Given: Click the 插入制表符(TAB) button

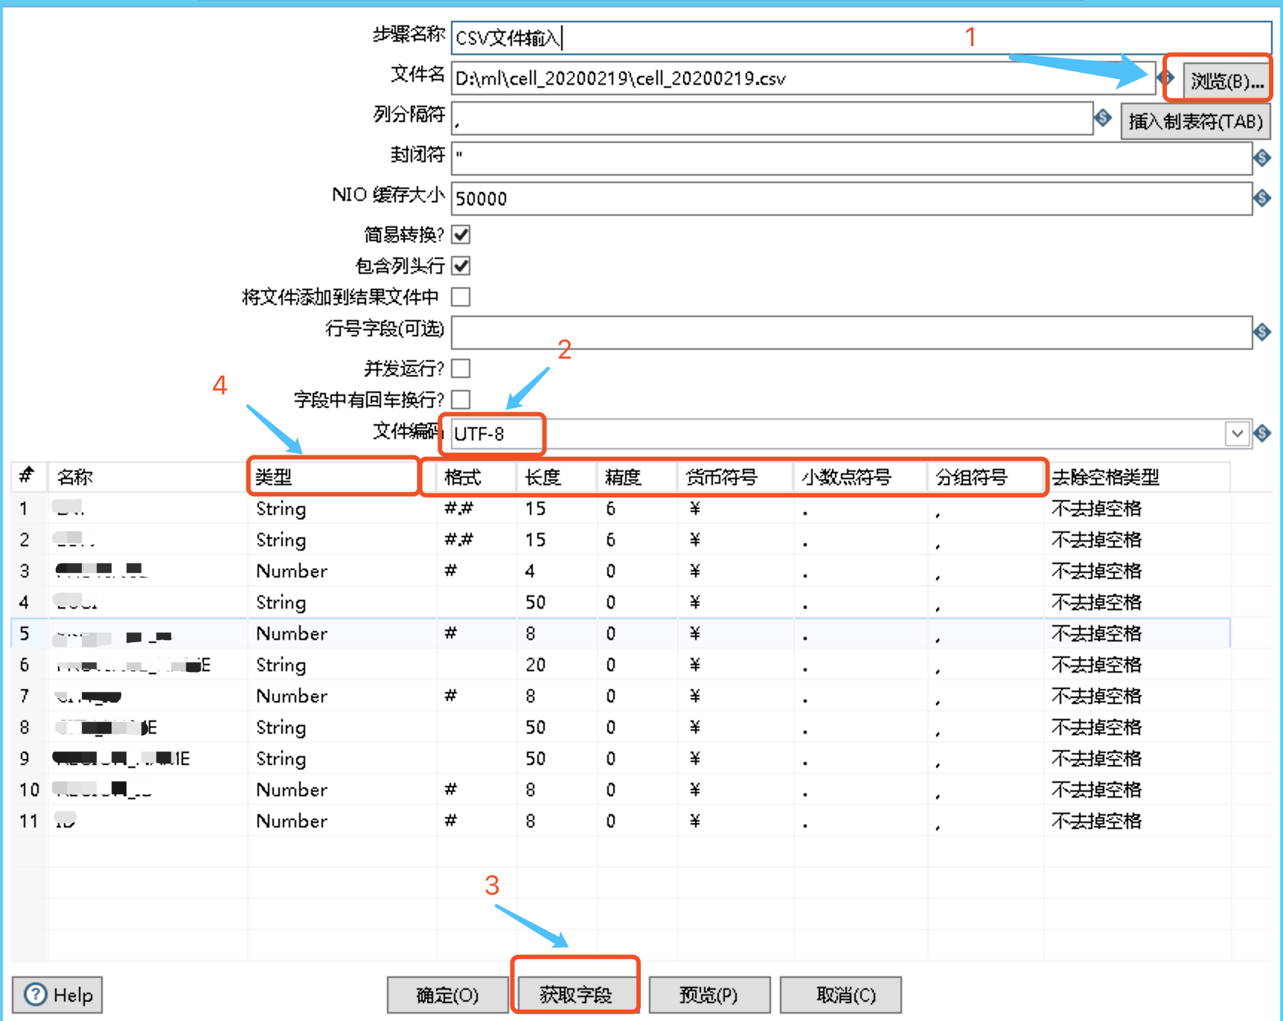Looking at the screenshot, I should (x=1194, y=121).
